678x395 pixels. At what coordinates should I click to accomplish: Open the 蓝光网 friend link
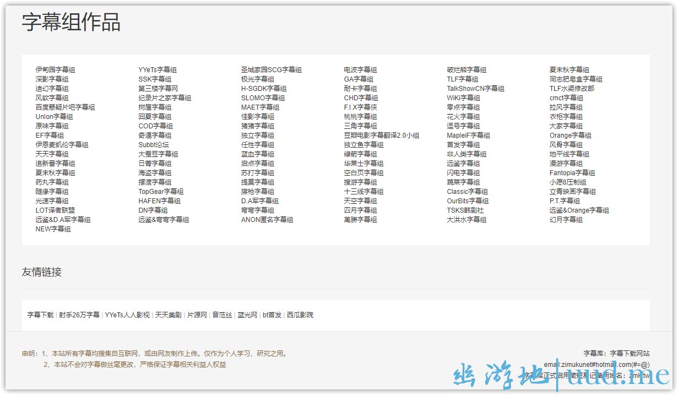point(247,315)
